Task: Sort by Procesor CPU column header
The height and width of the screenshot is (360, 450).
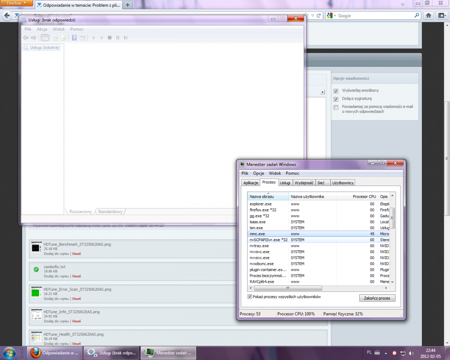Action: [357, 196]
